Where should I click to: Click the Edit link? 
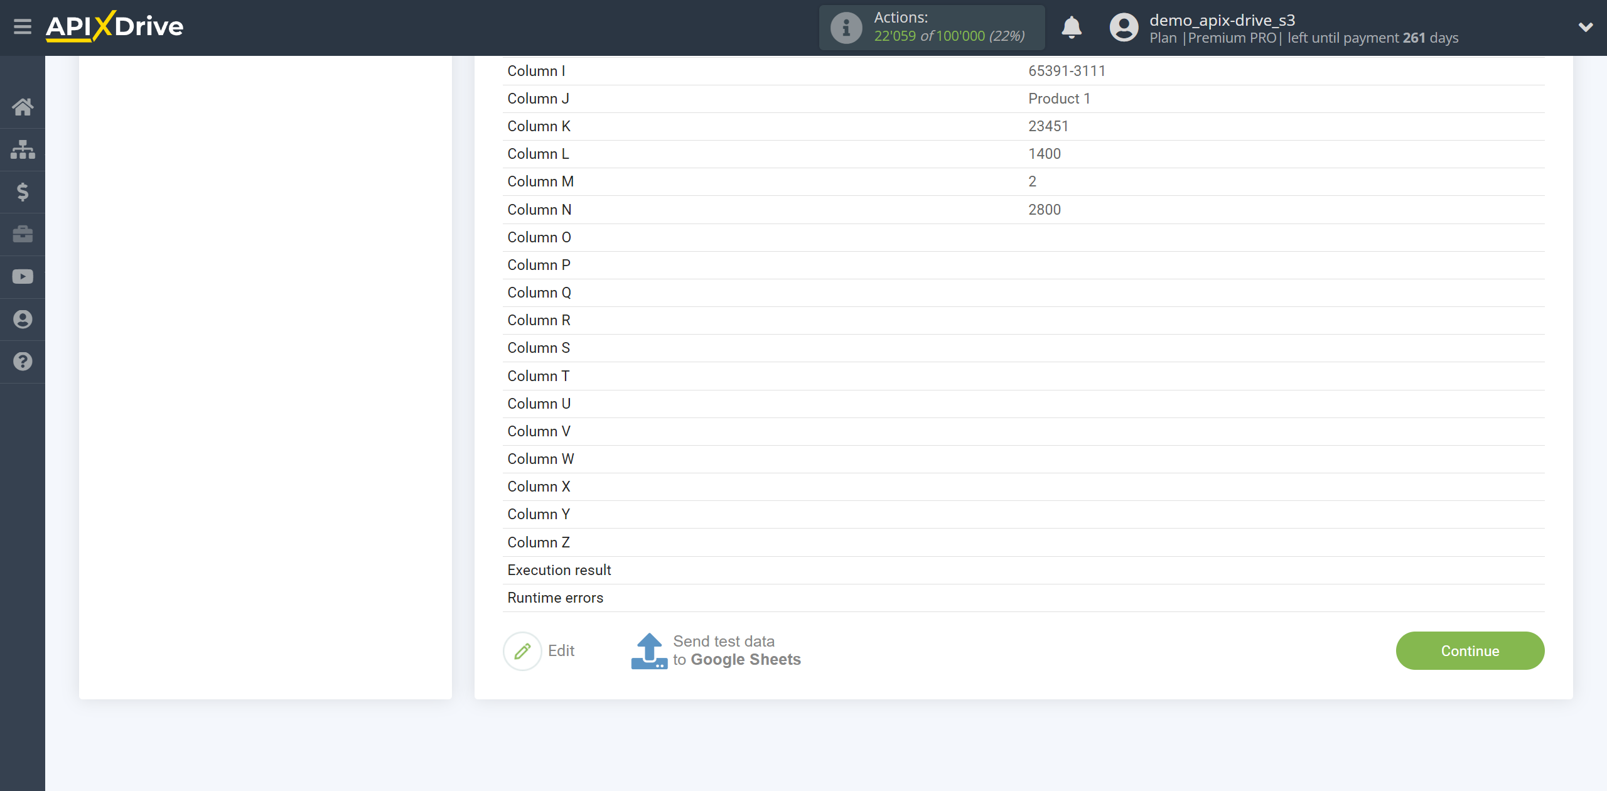561,651
